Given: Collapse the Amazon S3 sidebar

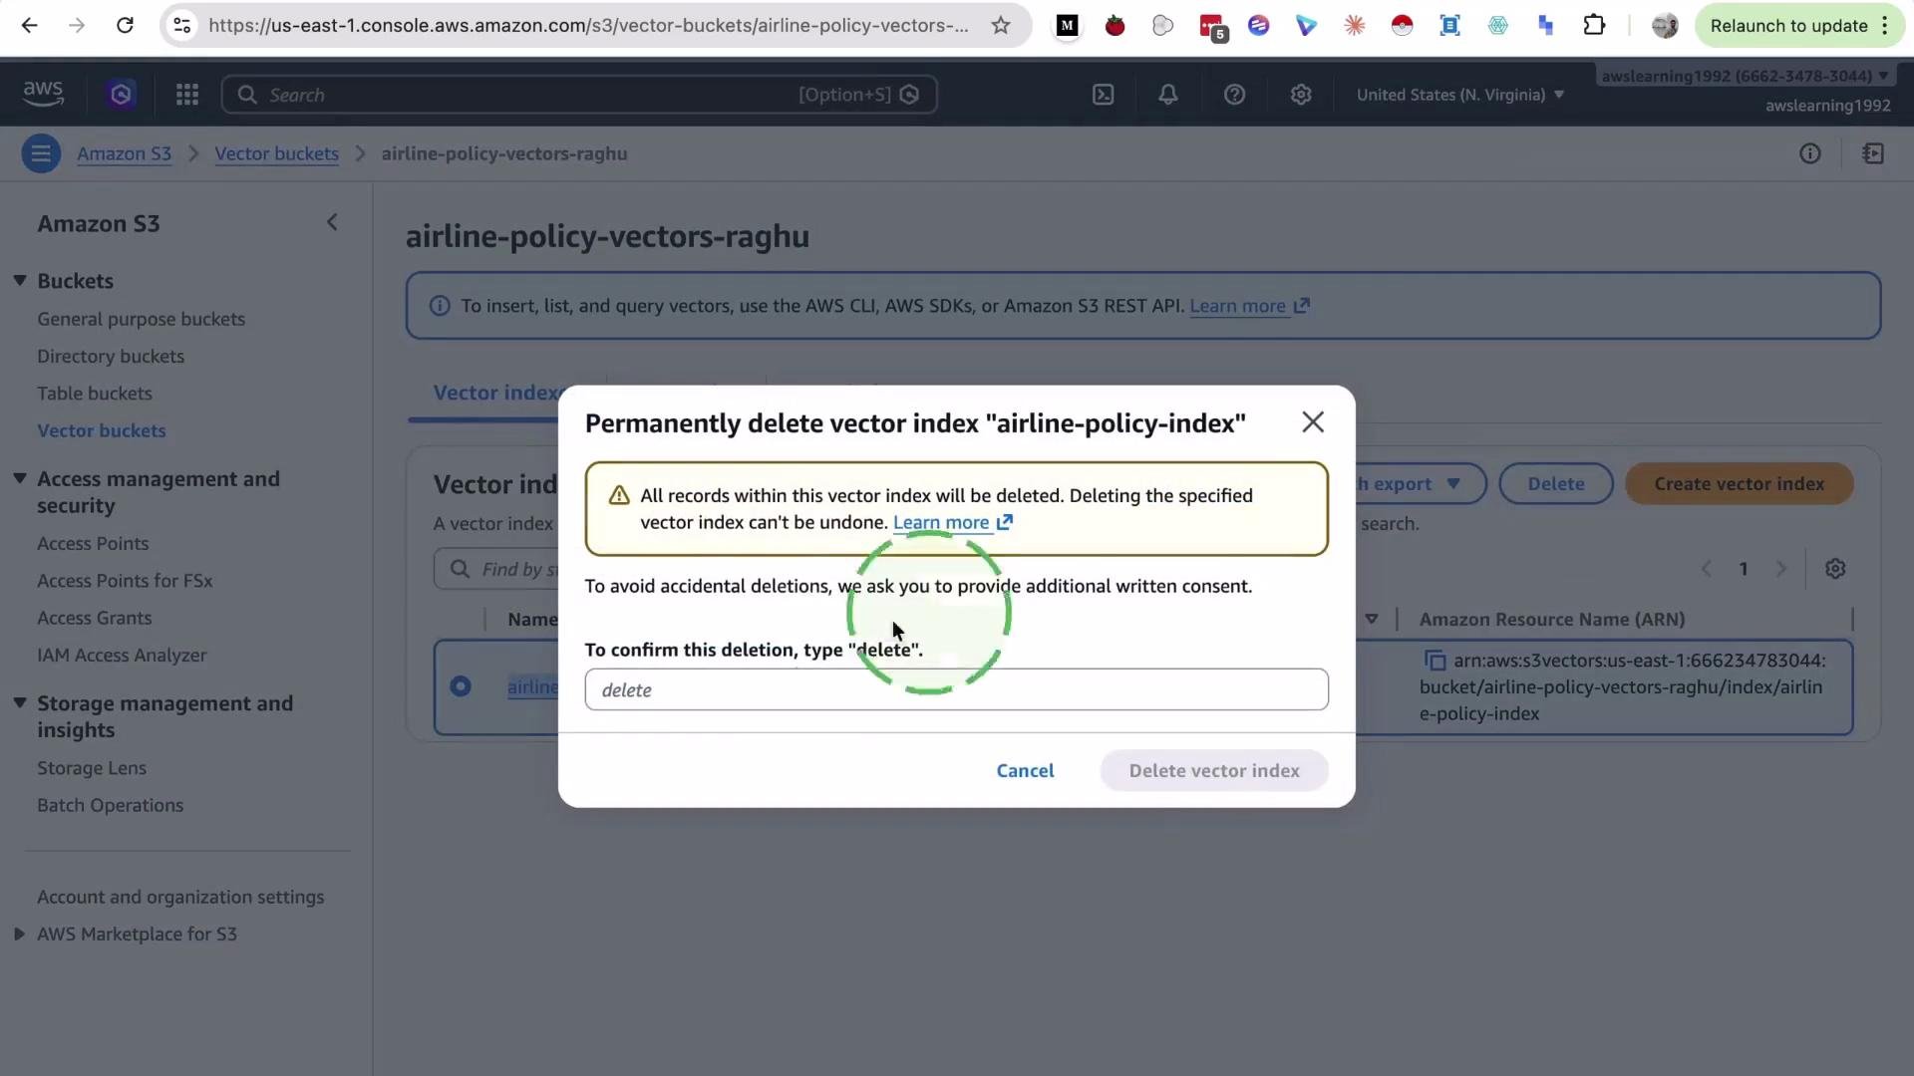Looking at the screenshot, I should [x=332, y=222].
